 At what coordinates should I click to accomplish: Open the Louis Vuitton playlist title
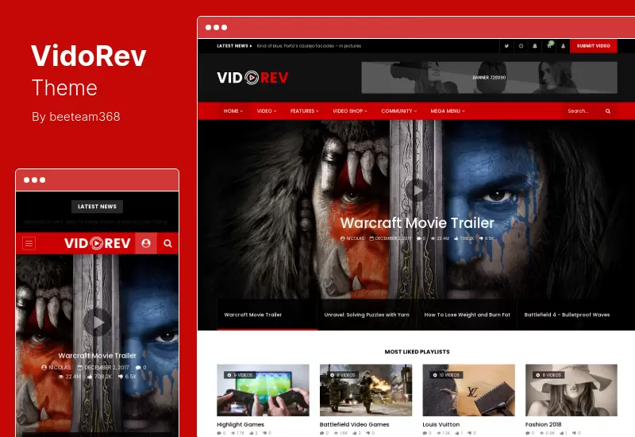point(441,424)
